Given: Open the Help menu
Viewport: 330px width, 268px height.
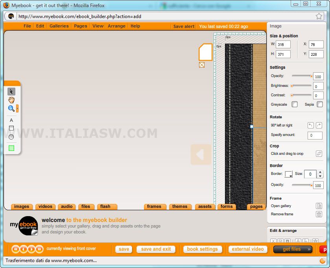Looking at the screenshot, I should (x=135, y=26).
